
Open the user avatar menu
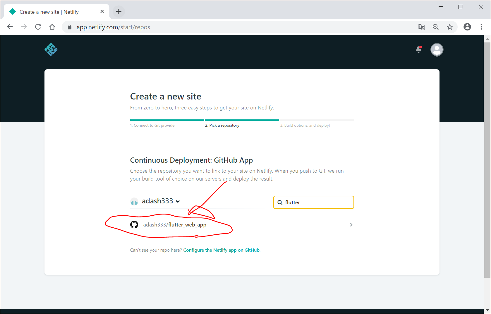437,50
